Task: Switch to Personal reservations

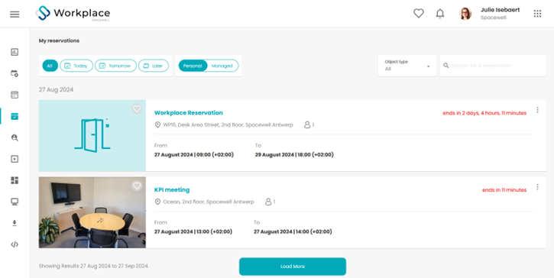Action: pyautogui.click(x=193, y=66)
